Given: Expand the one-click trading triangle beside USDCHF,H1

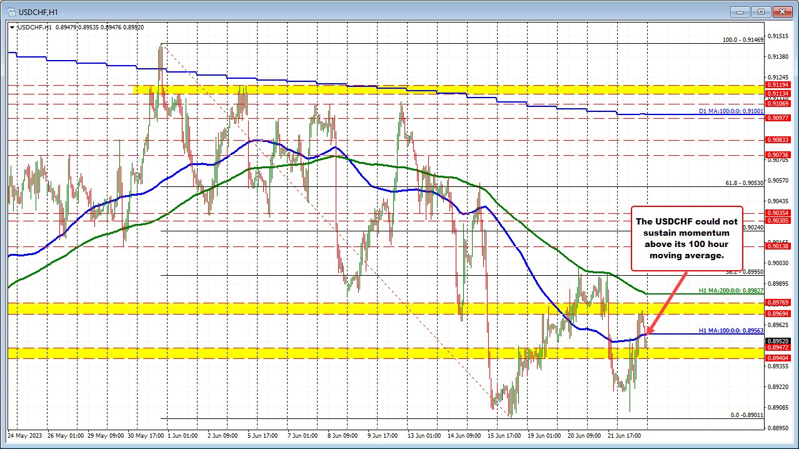Looking at the screenshot, I should [13, 27].
